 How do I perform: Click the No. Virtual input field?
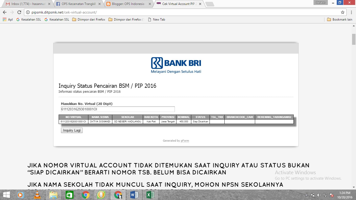pyautogui.click(x=118, y=109)
